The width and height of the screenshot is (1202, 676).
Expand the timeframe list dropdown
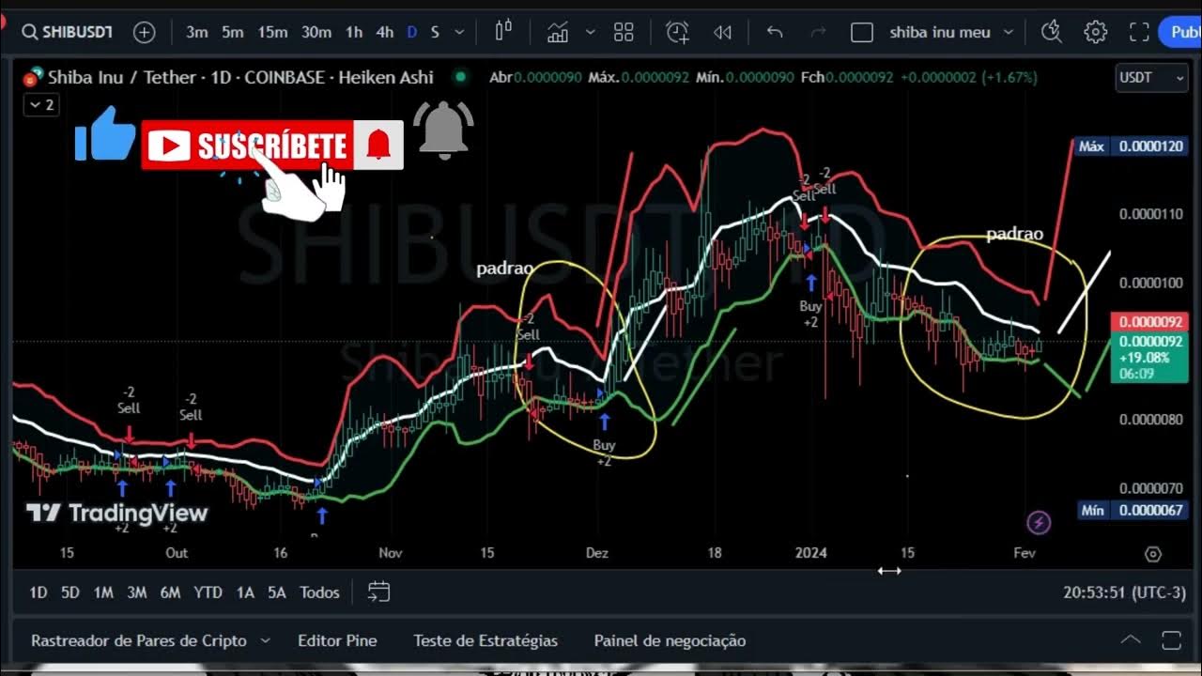[x=459, y=32]
